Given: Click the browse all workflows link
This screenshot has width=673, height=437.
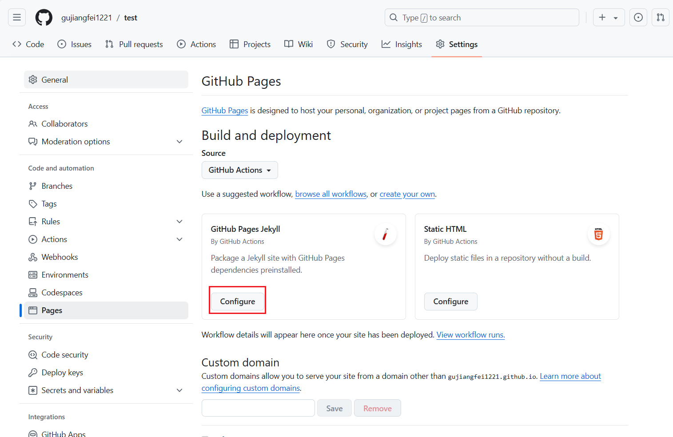Looking at the screenshot, I should [x=331, y=194].
